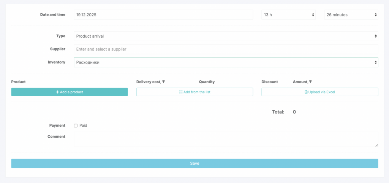Click the date field showing 19.12.2025
The width and height of the screenshot is (389, 183).
[163, 15]
